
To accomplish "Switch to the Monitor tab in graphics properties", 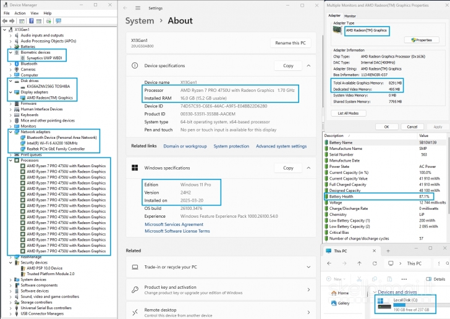I will 350,16.
